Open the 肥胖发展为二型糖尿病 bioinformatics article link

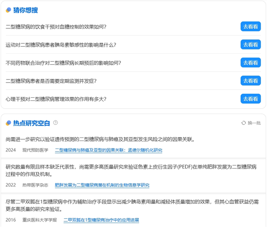(x=102, y=185)
